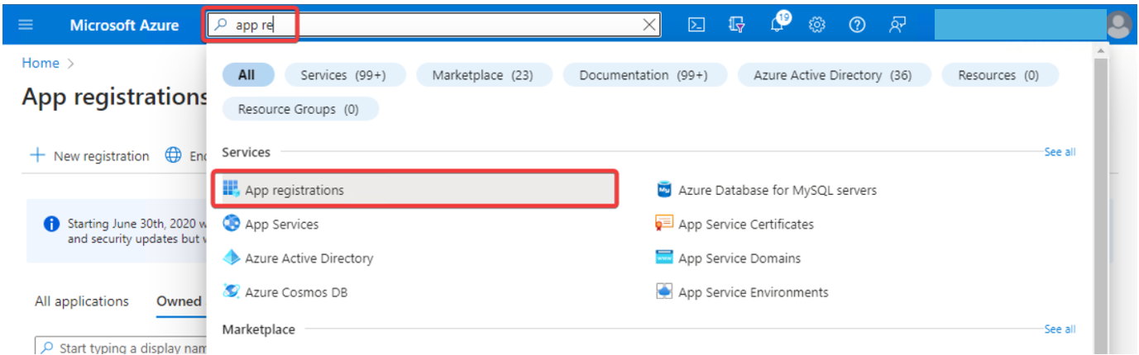
Task: Open the hamburger portal menu
Action: point(26,25)
